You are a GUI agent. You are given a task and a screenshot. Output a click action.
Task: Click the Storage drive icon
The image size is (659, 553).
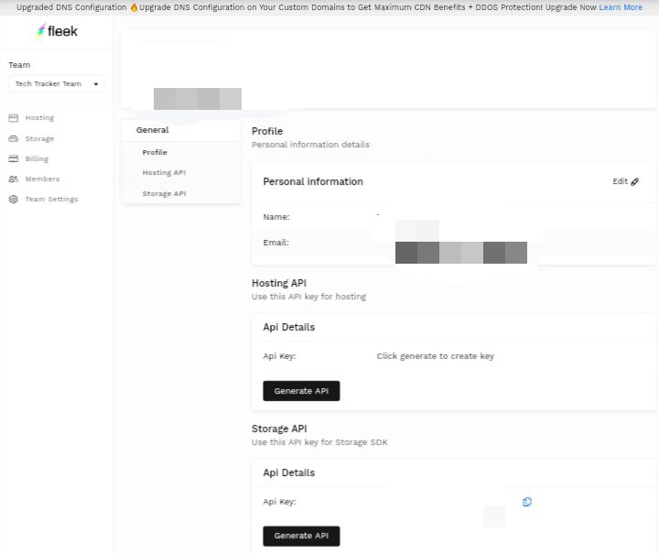14,139
